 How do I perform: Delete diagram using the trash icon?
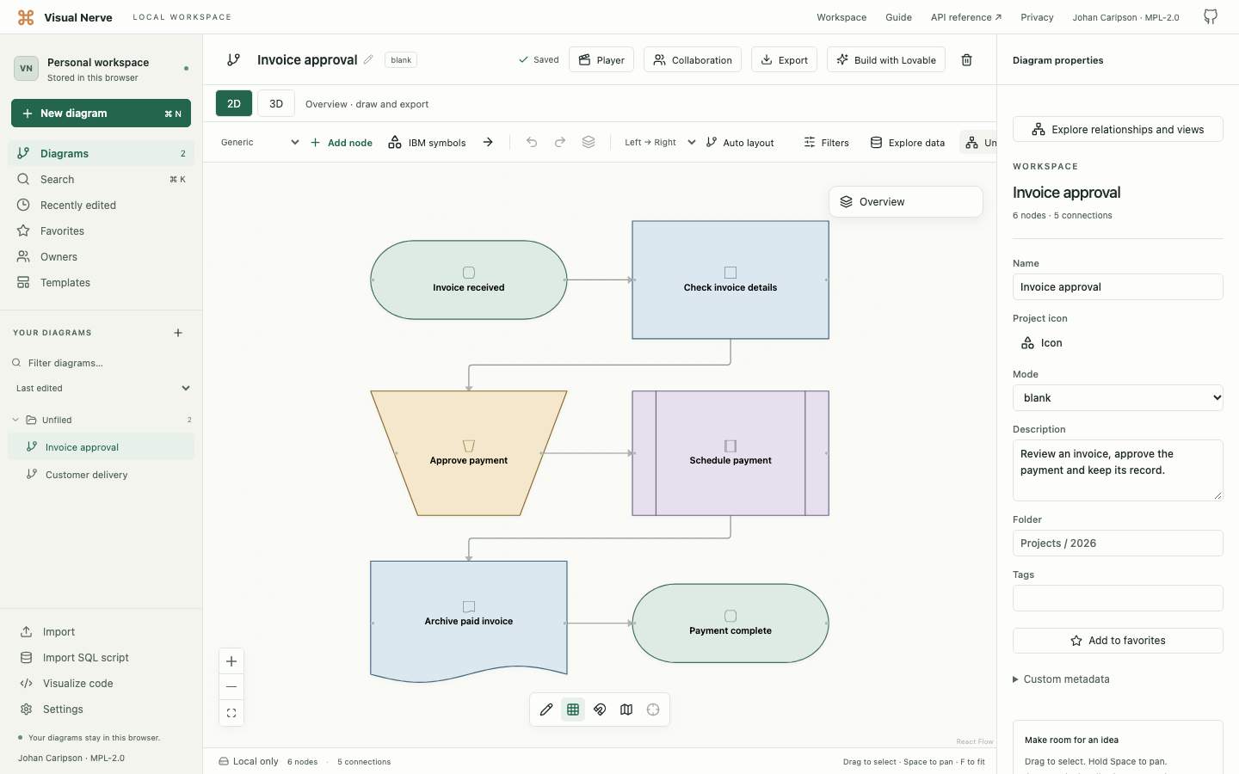(x=966, y=60)
